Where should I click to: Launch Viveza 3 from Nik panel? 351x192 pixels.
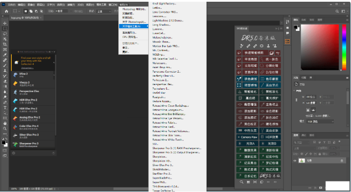[33, 84]
